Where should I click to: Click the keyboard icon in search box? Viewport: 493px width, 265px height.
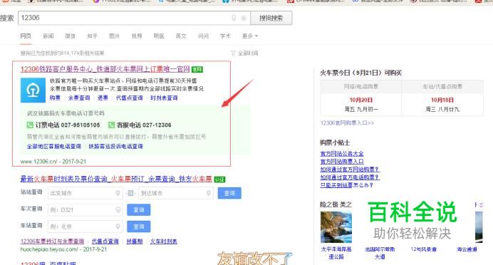[x=244, y=19]
